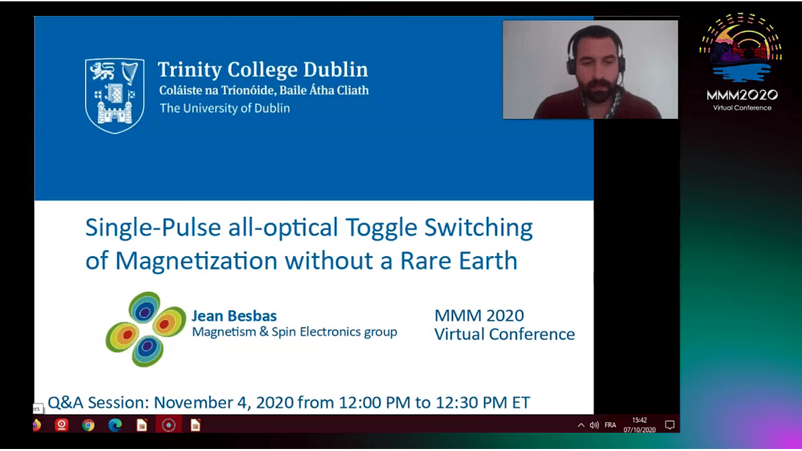Screen dimensions: 802x451
Task: Open the FRA keyboard language switcher
Action: (x=610, y=425)
